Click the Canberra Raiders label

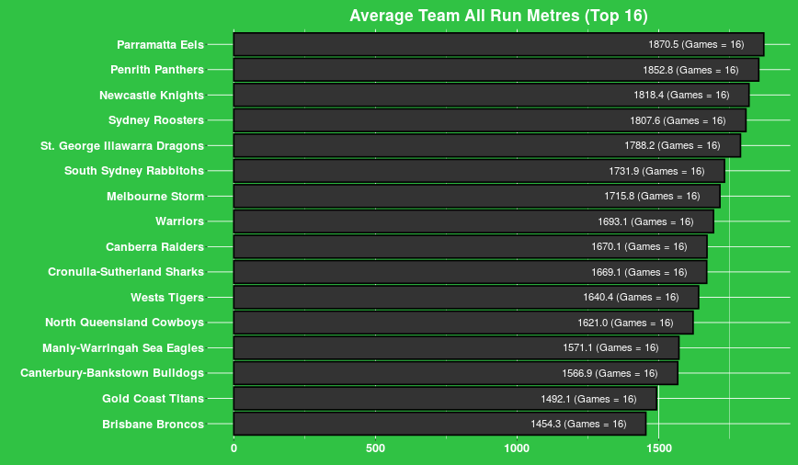coord(154,247)
